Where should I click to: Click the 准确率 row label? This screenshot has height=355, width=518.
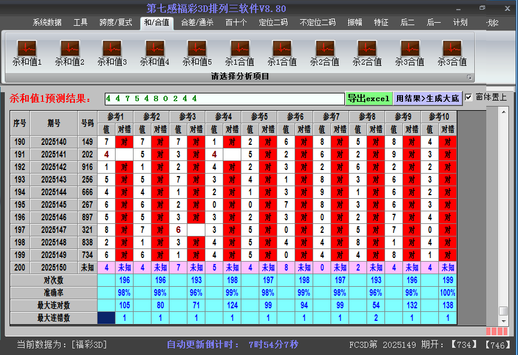[x=53, y=293]
